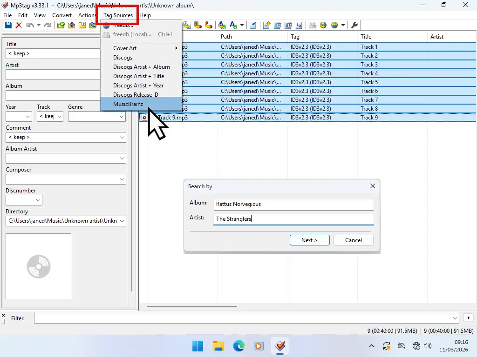Click the red X Remove tag icon
477x357 pixels.
[19, 25]
